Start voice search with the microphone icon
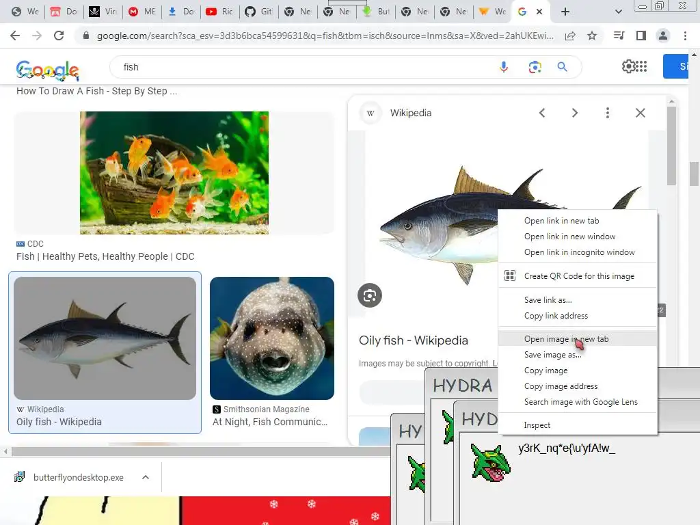Viewport: 700px width, 525px height. (x=504, y=67)
